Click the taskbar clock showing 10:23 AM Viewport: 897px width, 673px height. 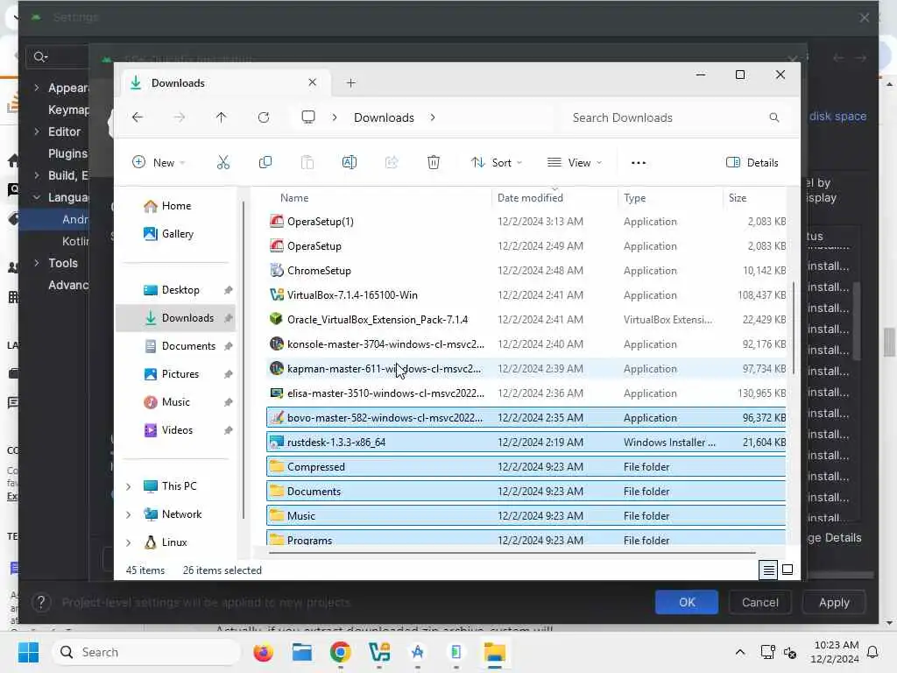tap(835, 652)
